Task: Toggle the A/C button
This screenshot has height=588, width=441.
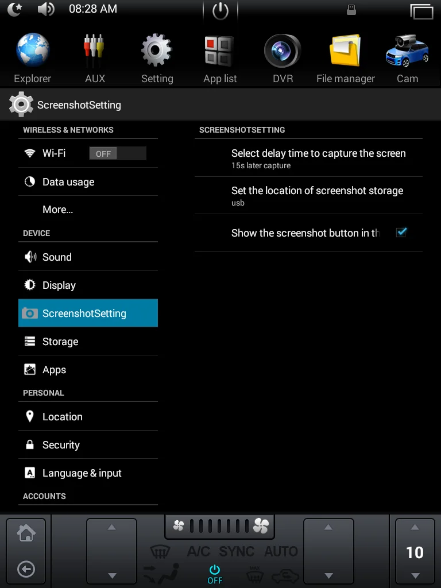Action: [x=198, y=551]
